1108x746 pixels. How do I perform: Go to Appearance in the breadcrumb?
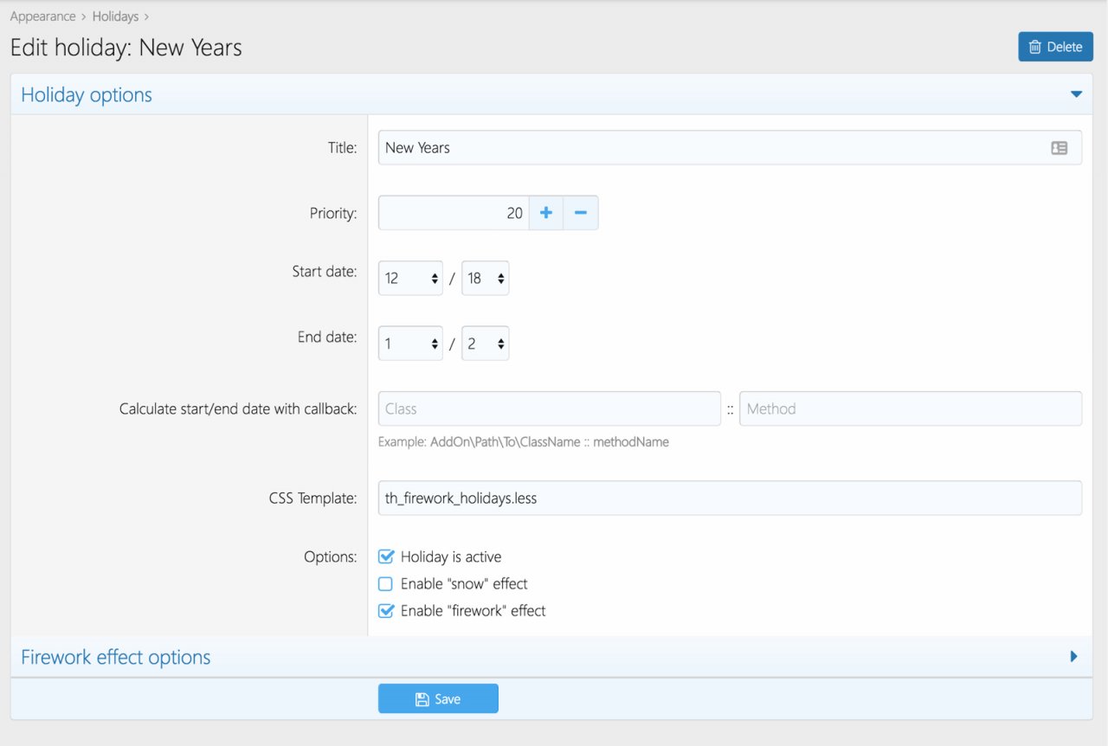click(x=42, y=16)
